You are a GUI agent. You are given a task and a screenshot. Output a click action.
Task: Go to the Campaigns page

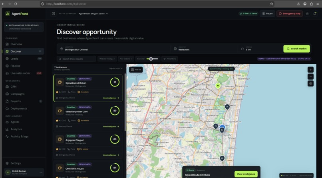tap(24, 94)
